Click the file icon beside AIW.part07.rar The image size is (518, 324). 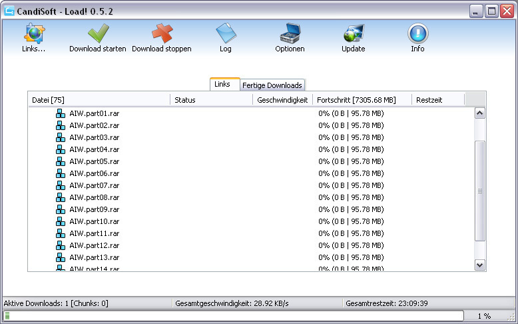click(x=61, y=185)
